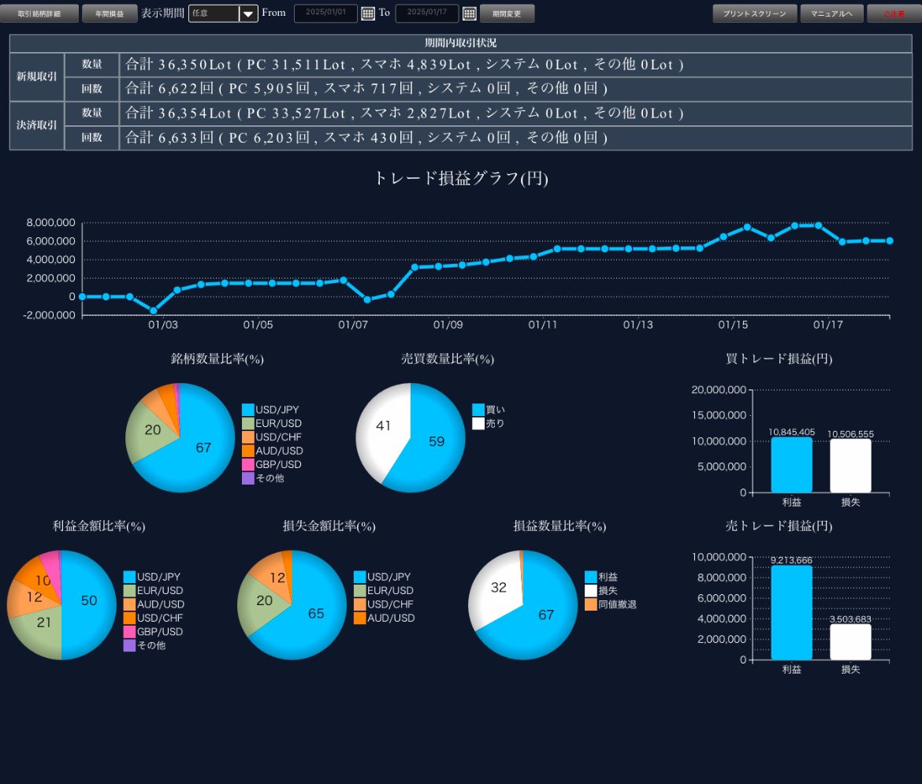Screen dimensions: 922x784
Task: Click USD/CHF swatch in 損失金額比率 legend
Action: tap(360, 604)
